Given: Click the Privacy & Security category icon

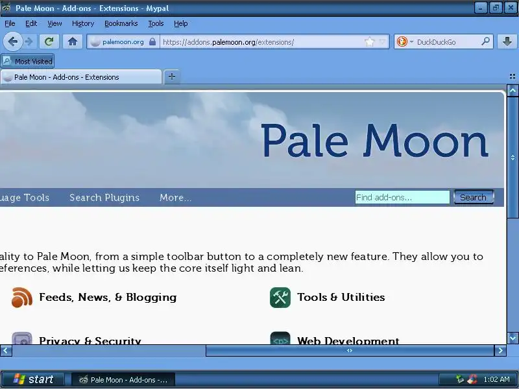Looking at the screenshot, I should [x=22, y=338].
